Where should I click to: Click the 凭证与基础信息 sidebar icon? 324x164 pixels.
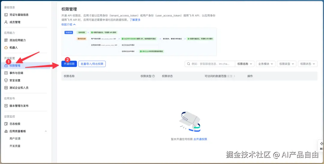point(6,15)
